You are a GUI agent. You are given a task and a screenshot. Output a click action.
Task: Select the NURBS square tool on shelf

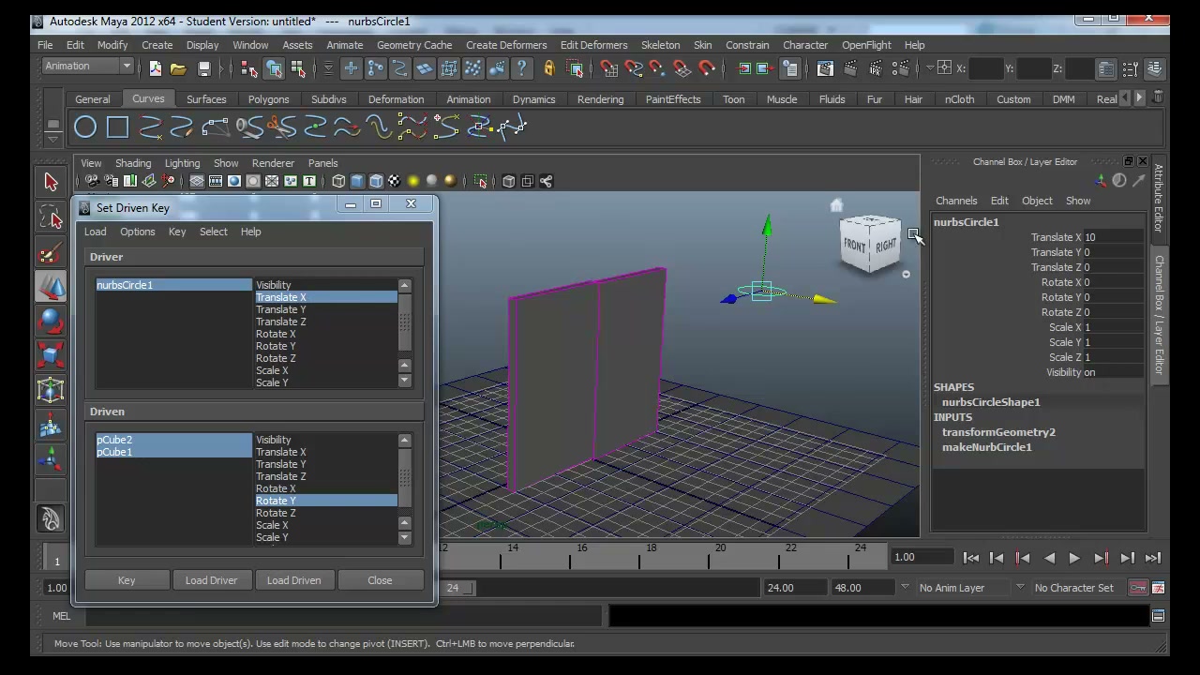tap(117, 127)
